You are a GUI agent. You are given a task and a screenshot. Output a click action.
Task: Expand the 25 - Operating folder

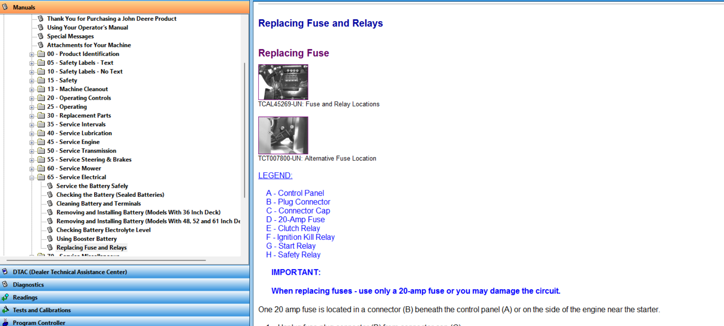coord(32,107)
